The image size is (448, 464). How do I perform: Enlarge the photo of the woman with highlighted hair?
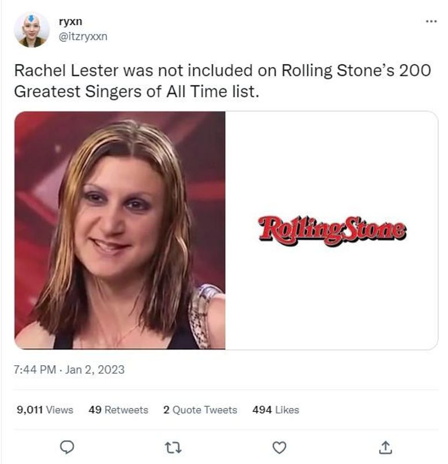point(120,230)
